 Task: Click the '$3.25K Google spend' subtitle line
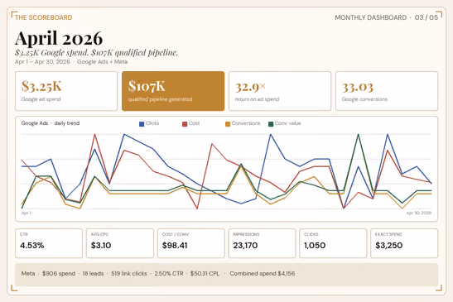coord(97,53)
